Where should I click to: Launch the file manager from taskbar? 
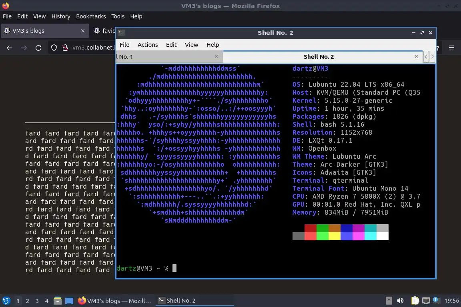(x=58, y=301)
